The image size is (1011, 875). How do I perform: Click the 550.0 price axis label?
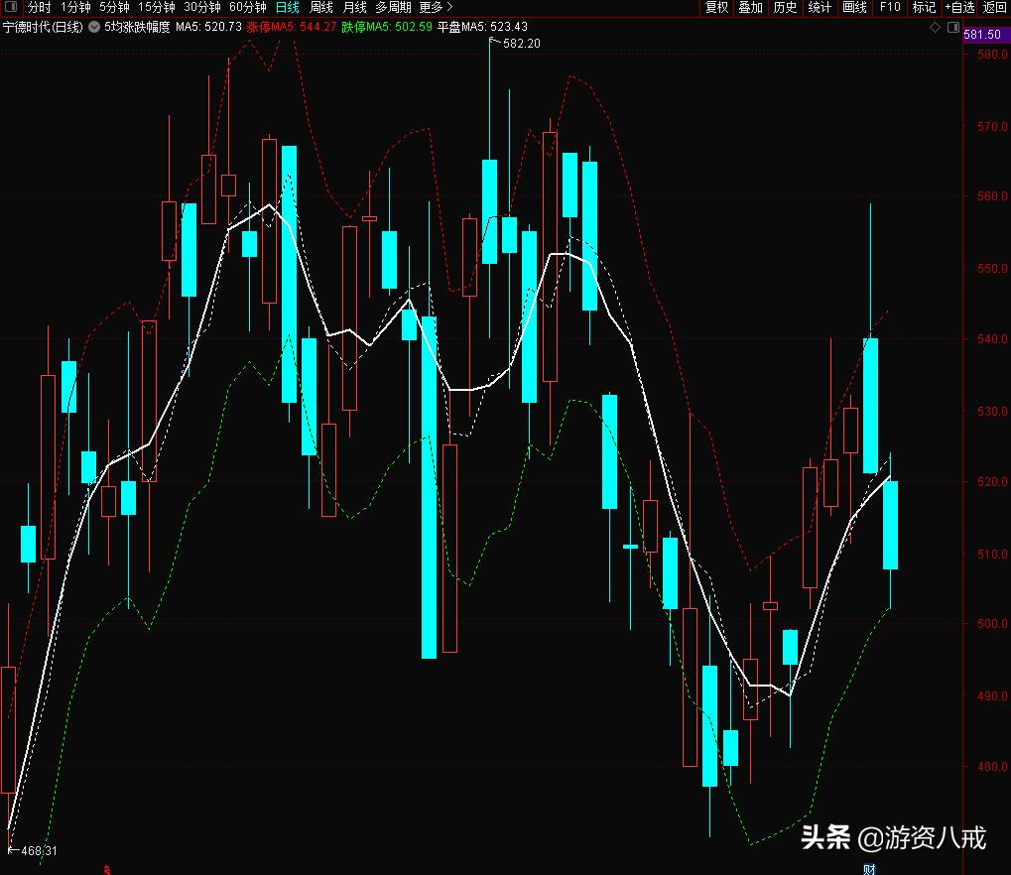tap(992, 269)
